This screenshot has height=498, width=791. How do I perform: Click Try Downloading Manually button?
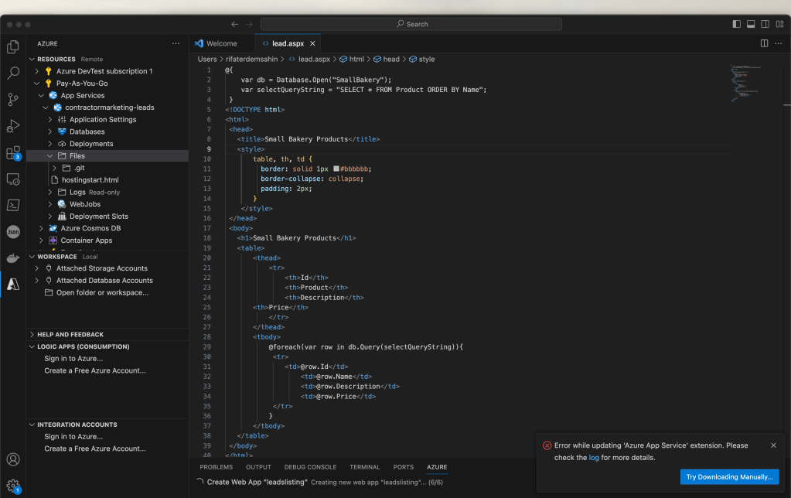pos(729,477)
